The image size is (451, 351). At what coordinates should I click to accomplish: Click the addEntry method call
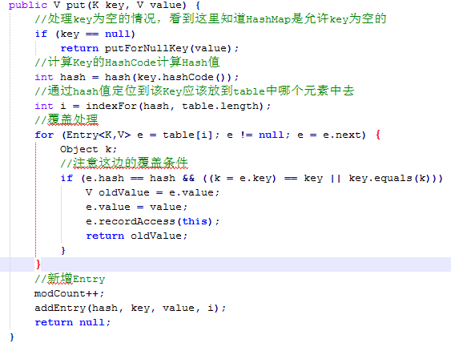click(130, 309)
